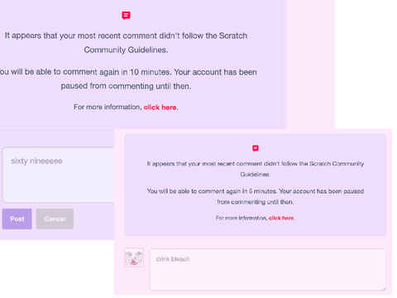
Task: Click 'Community Guidelines.' text in larger notice
Action: (126, 50)
